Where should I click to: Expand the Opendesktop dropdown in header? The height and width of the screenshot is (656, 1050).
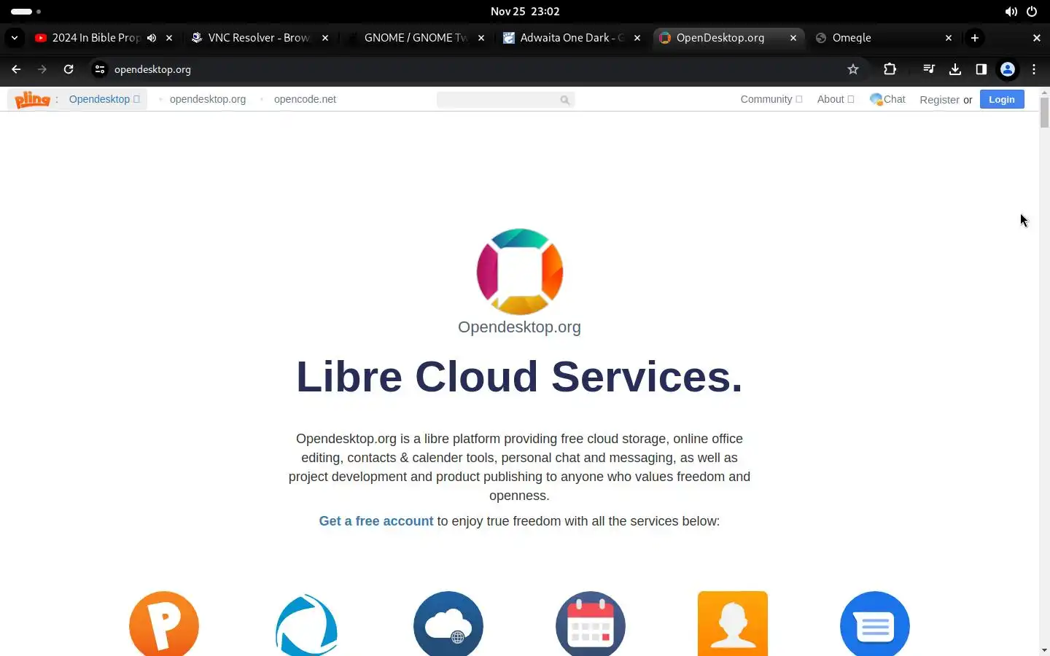[104, 99]
